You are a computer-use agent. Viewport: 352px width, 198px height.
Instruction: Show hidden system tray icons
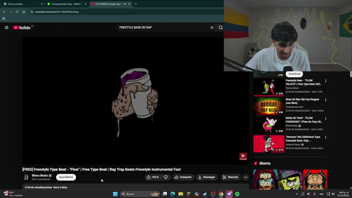(x=297, y=194)
